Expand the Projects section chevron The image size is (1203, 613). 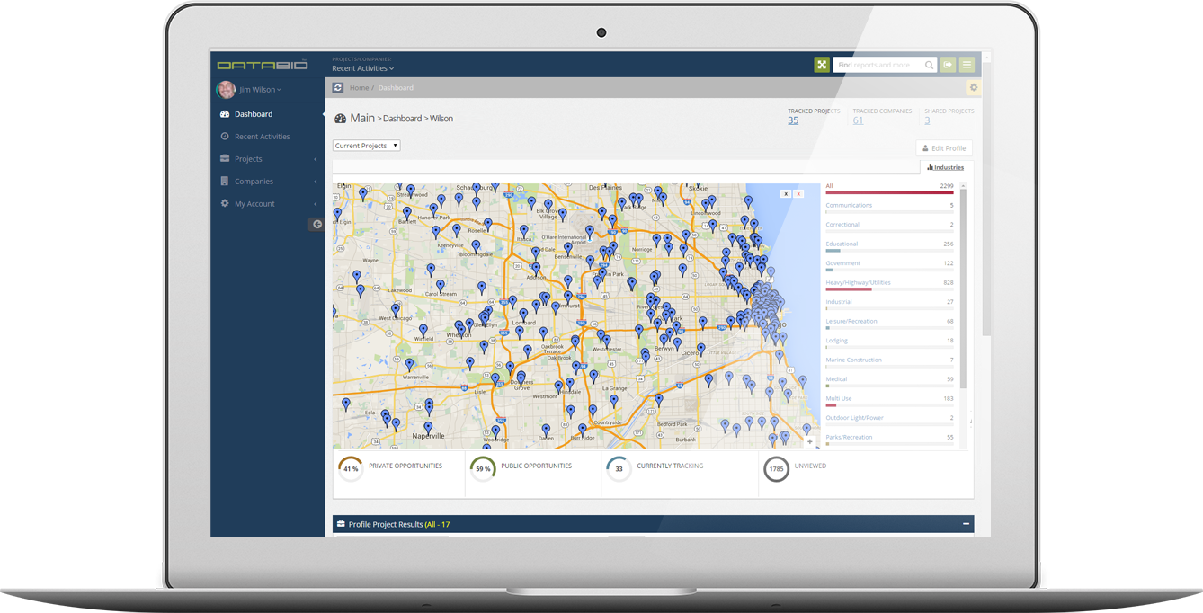coord(315,158)
